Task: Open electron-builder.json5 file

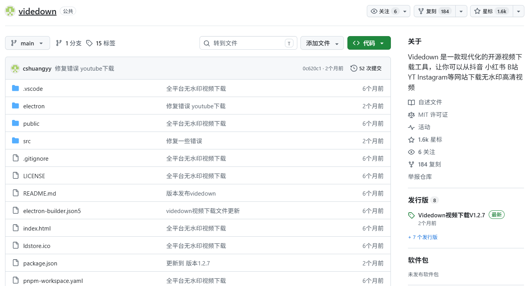Action: pos(52,211)
